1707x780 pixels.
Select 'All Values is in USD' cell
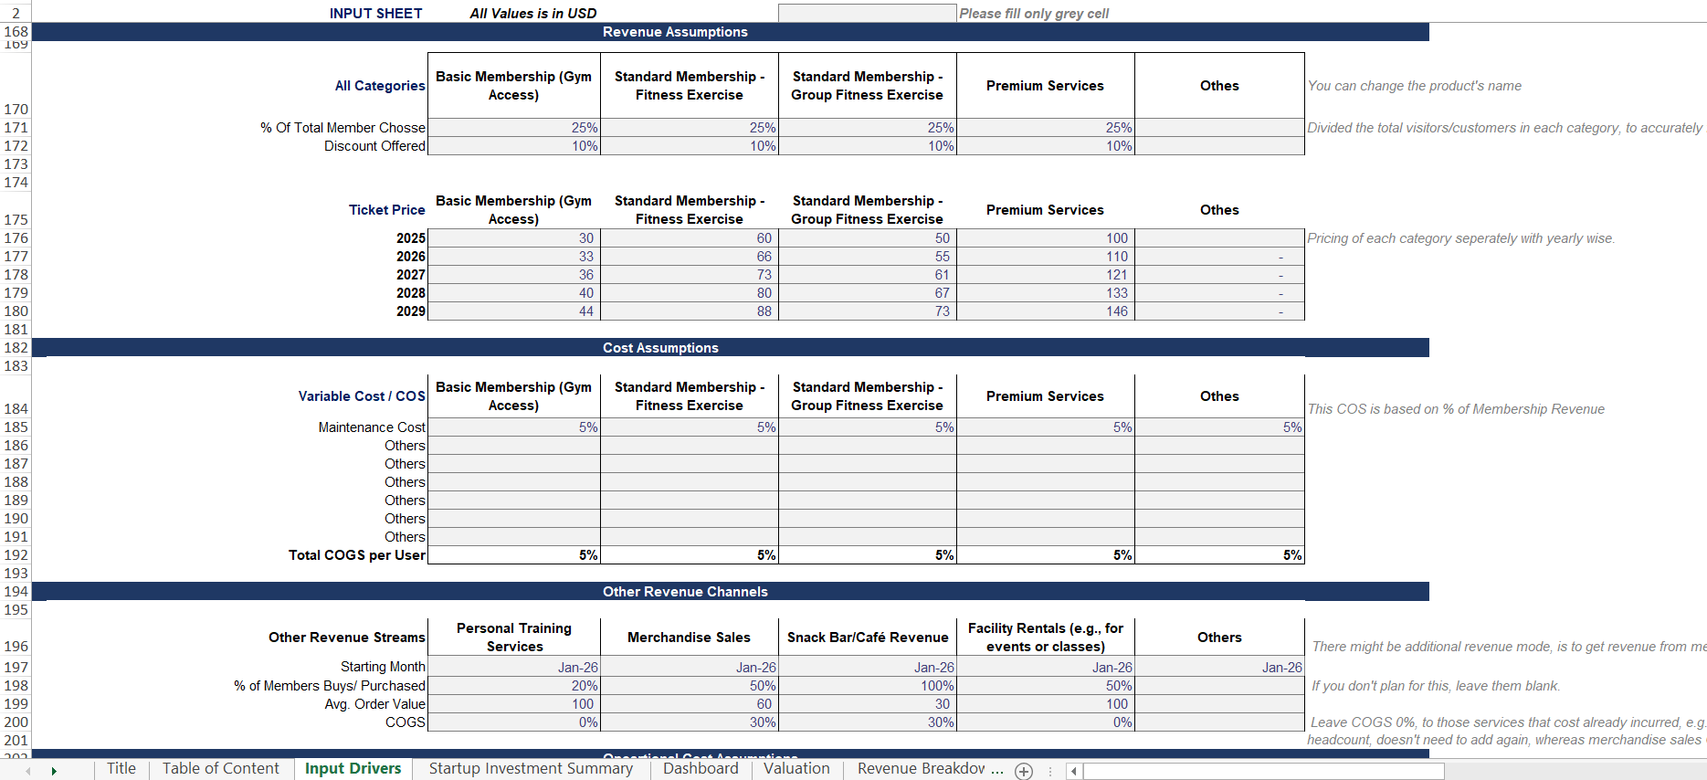tap(532, 14)
